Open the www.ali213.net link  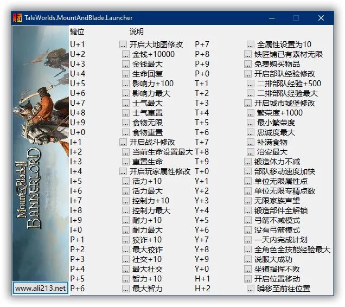click(41, 288)
